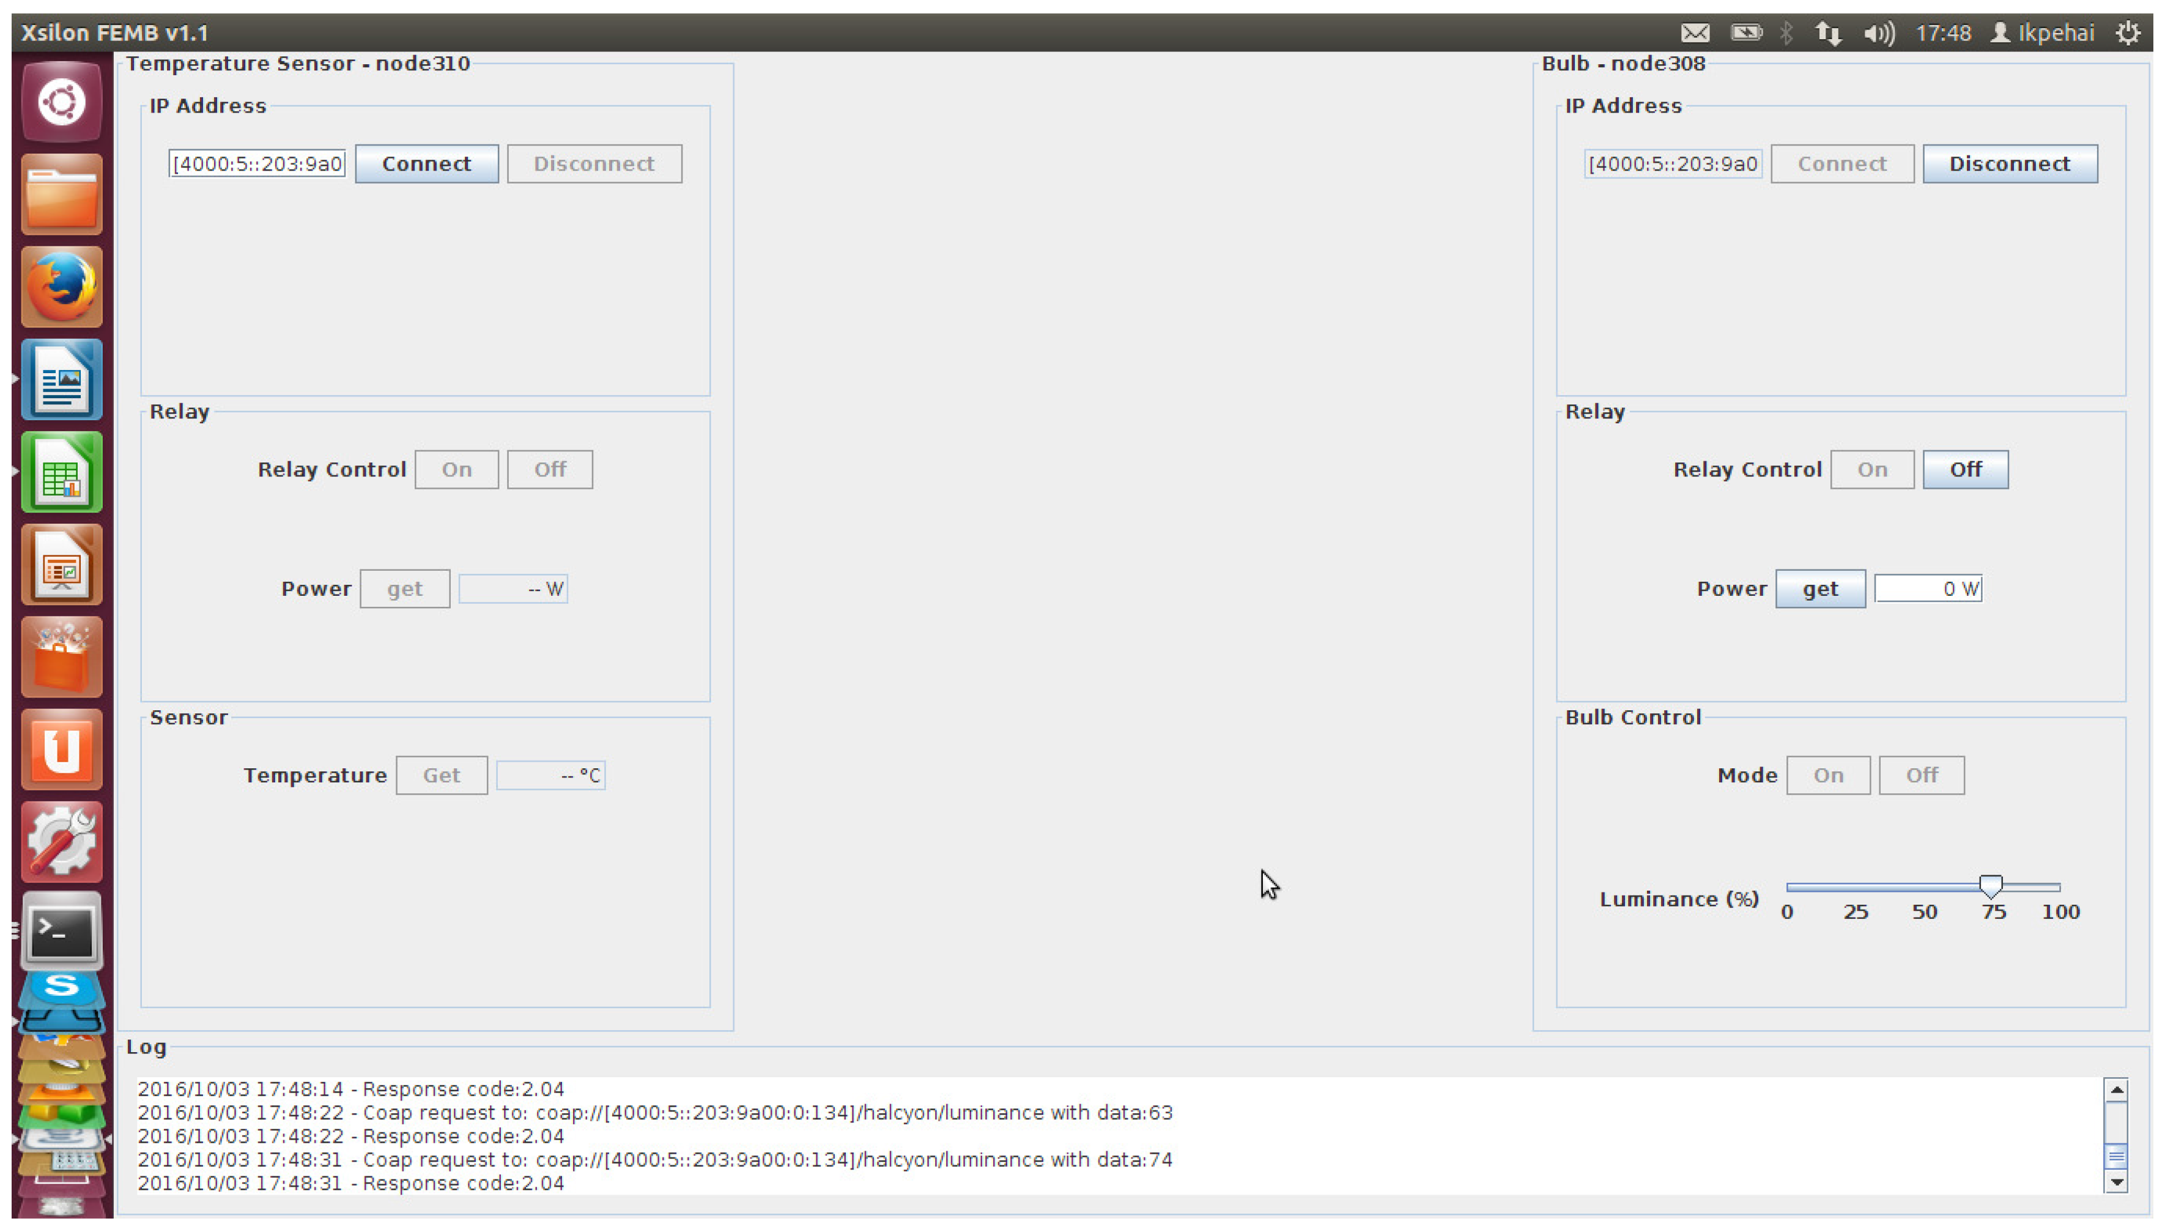Open the Files folder launcher icon
The width and height of the screenshot is (2165, 1232).
click(x=62, y=196)
